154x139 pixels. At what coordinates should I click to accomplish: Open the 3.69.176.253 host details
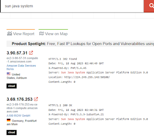(20, 99)
